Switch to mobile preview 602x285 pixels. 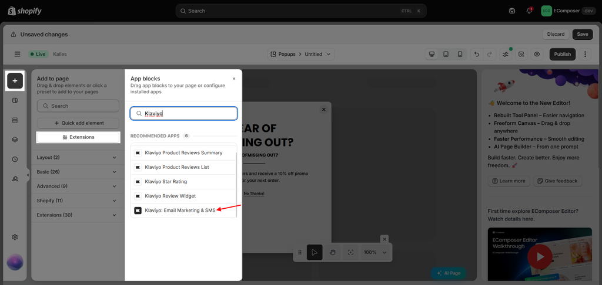460,54
